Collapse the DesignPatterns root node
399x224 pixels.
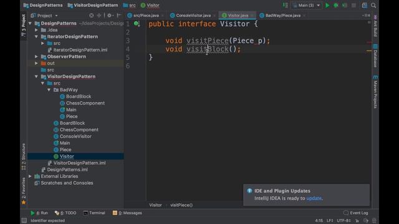(x=30, y=24)
